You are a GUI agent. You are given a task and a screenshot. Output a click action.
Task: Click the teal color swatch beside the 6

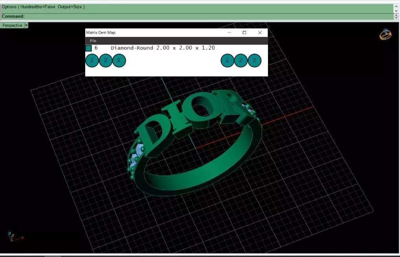click(88, 48)
